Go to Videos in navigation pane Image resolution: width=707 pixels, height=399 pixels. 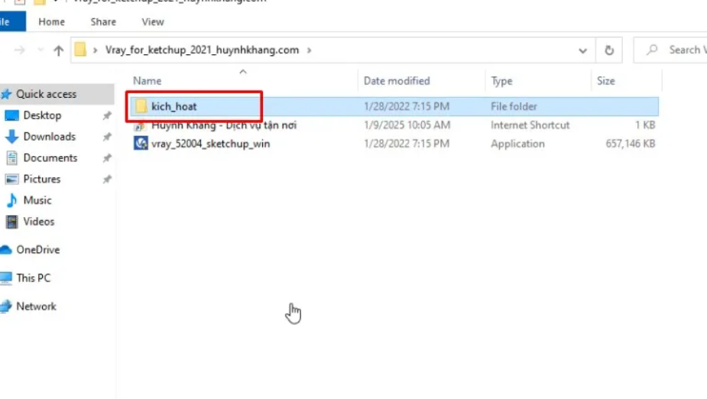39,222
